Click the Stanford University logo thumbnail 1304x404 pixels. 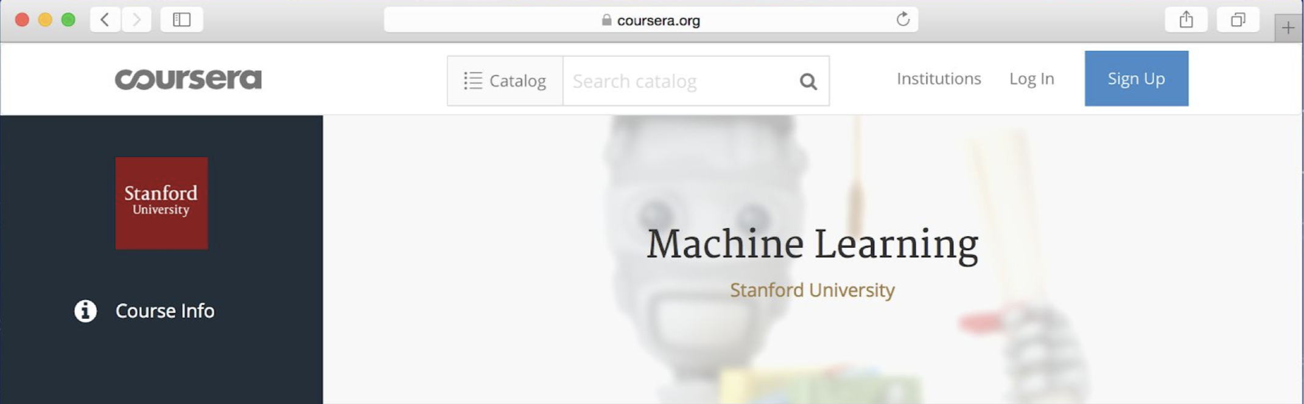[x=161, y=203]
